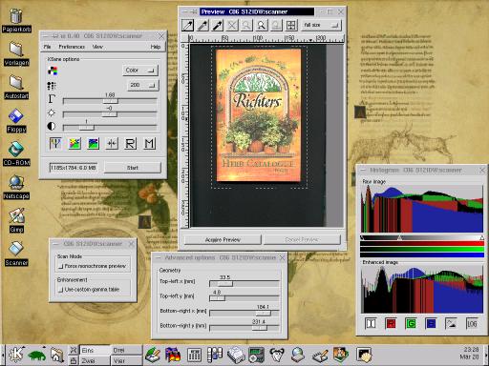This screenshot has width=489, height=366.
Task: Click the German flag icon in the panel
Action: coord(173,355)
